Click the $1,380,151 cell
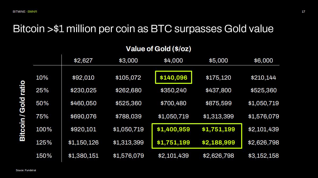 [83, 156]
